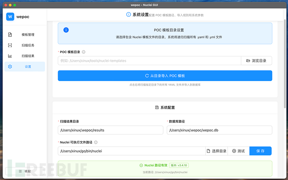Click the blue 保存 button

[260, 151]
